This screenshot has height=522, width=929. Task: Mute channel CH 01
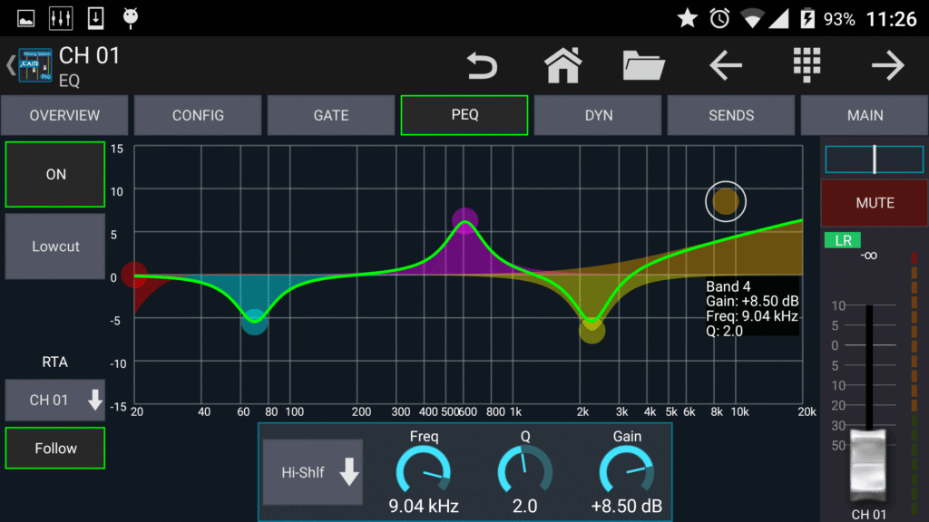875,203
